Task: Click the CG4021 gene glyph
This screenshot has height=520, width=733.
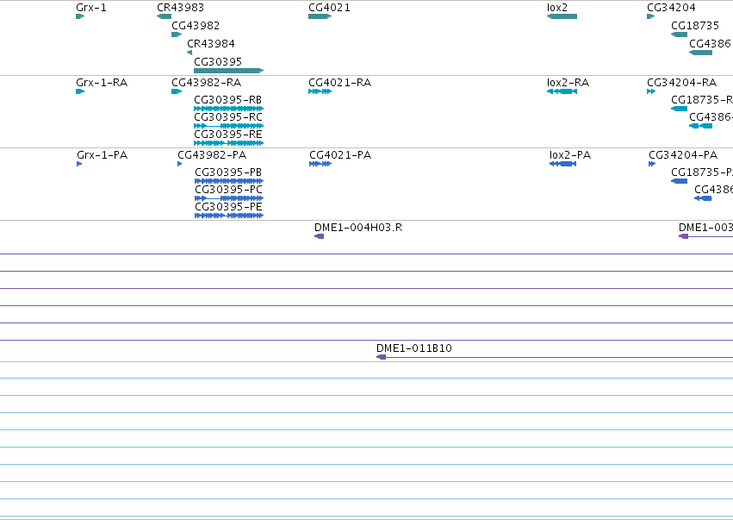Action: point(320,16)
